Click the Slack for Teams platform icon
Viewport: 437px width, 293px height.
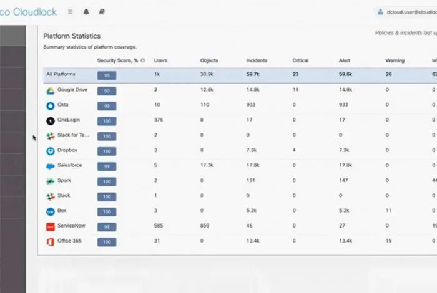51,136
